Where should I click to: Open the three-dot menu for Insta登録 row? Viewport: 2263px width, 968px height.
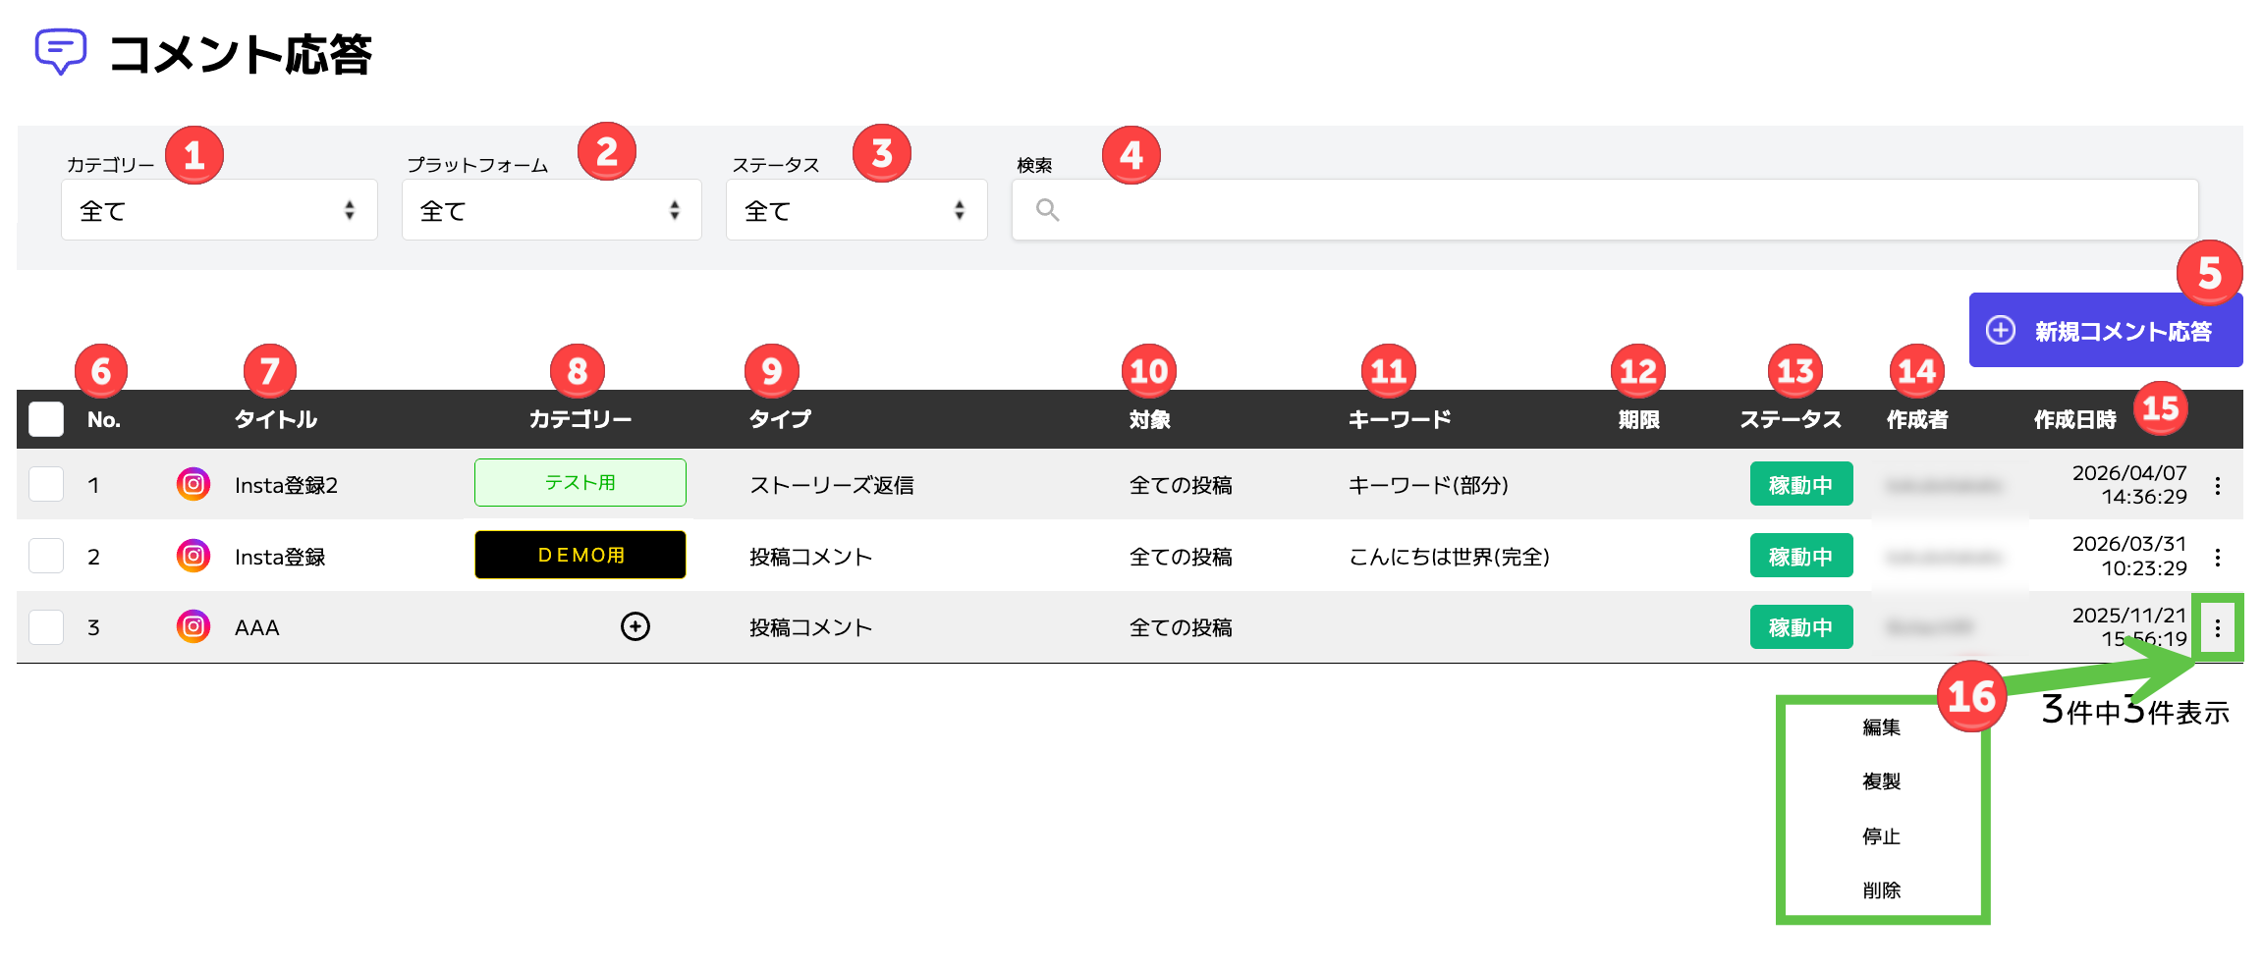coord(2218,557)
